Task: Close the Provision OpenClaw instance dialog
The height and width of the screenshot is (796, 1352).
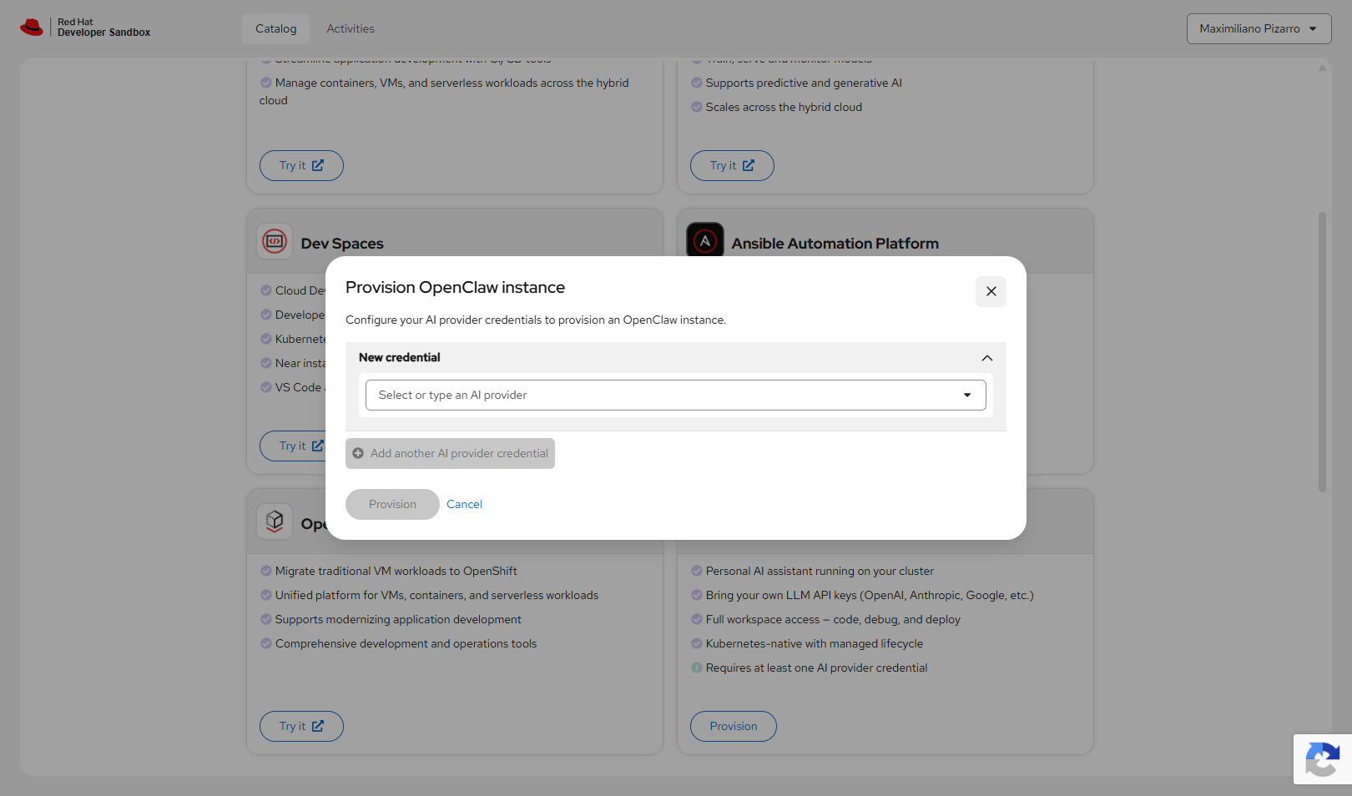Action: point(991,291)
